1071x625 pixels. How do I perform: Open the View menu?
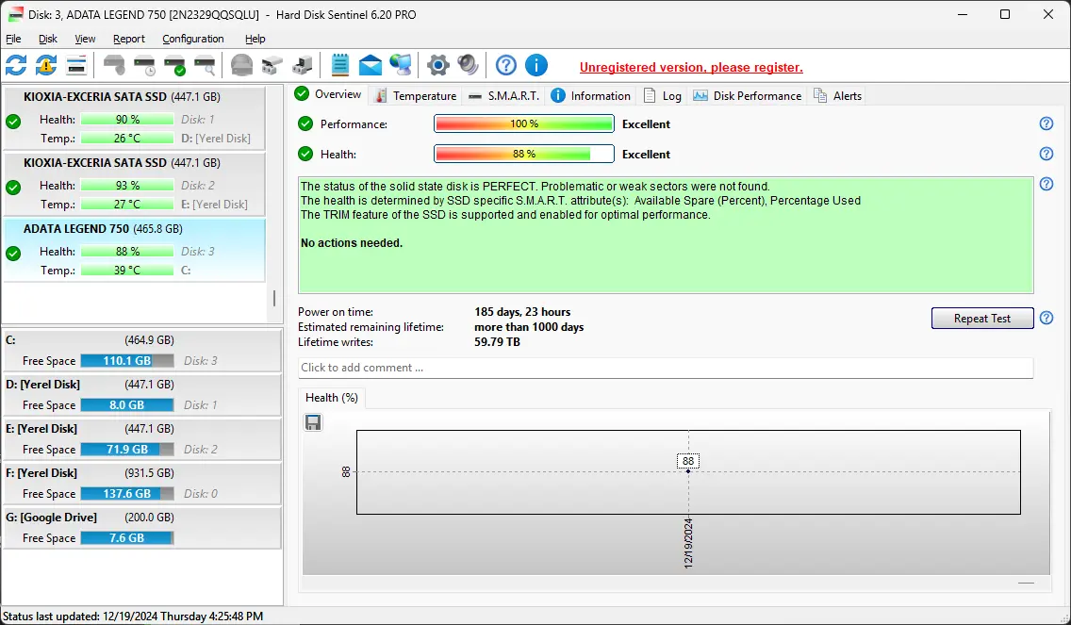pos(85,39)
